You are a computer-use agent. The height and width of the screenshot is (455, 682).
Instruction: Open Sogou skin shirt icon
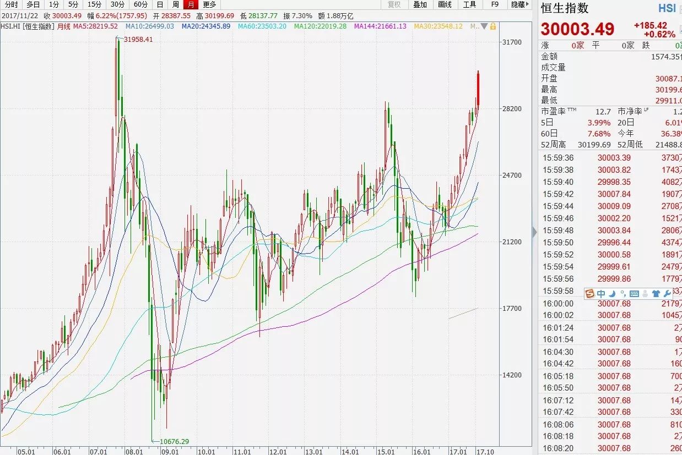pyautogui.click(x=656, y=293)
